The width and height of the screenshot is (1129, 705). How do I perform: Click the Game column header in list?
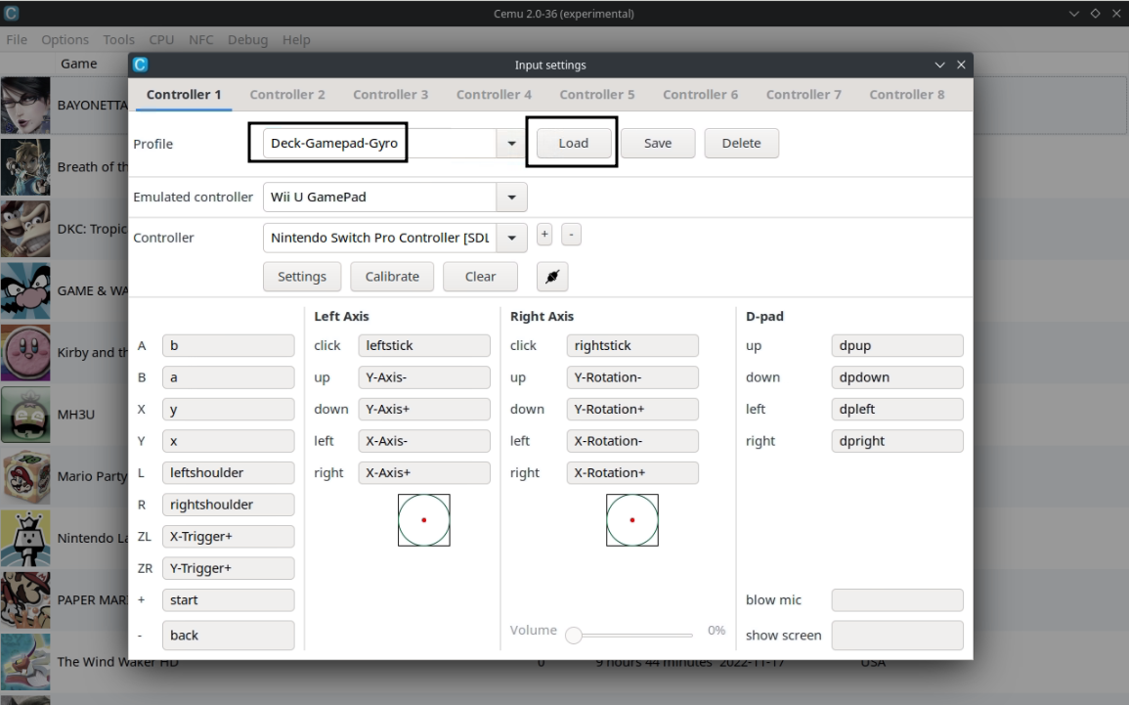pos(78,64)
